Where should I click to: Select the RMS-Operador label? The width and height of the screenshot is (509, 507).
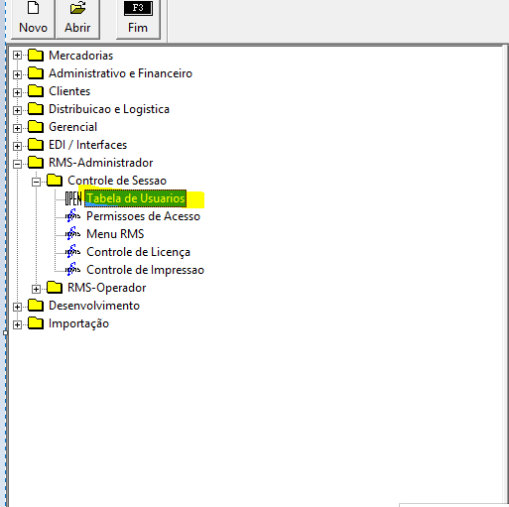(x=106, y=288)
